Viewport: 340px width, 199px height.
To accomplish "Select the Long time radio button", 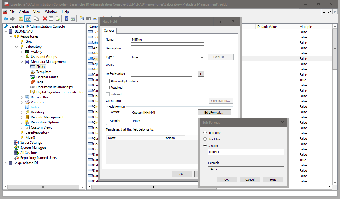I will tap(205, 133).
